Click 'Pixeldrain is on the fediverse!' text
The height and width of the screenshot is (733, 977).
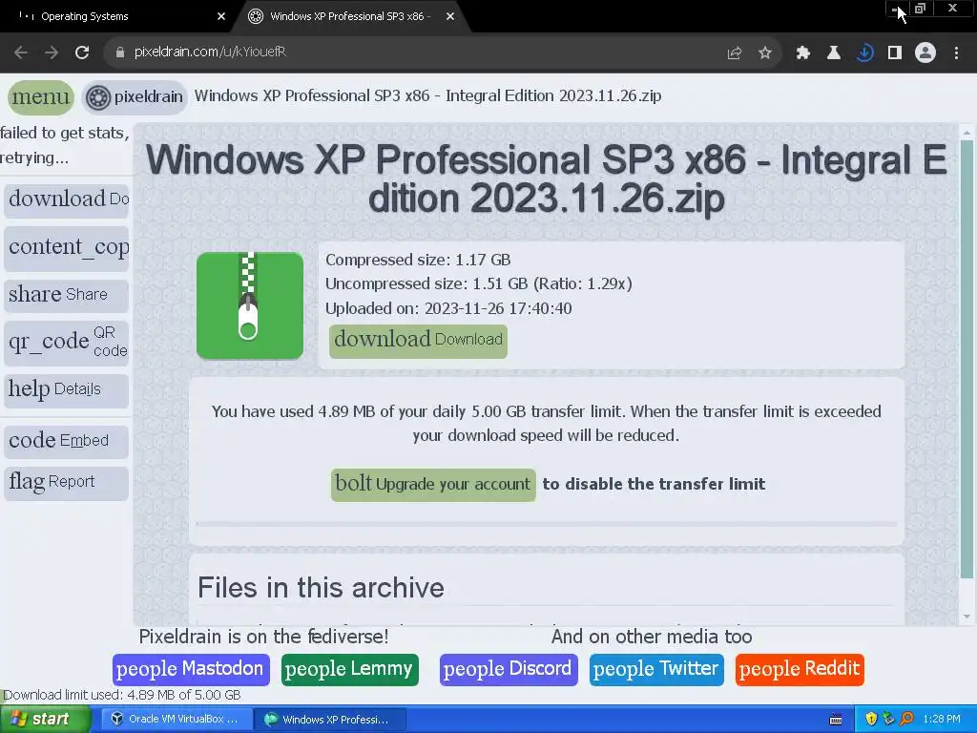click(263, 637)
